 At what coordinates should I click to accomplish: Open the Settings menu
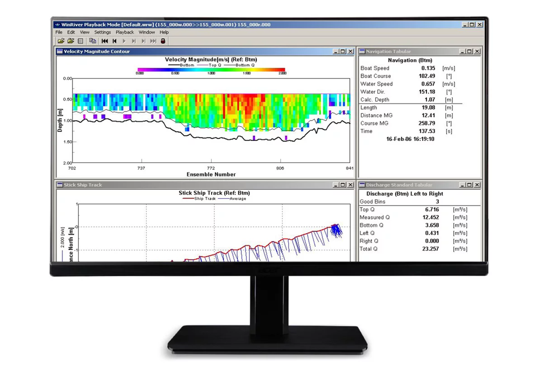pos(102,32)
